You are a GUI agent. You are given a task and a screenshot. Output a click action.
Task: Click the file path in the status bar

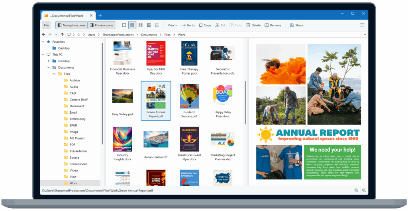click(x=97, y=190)
